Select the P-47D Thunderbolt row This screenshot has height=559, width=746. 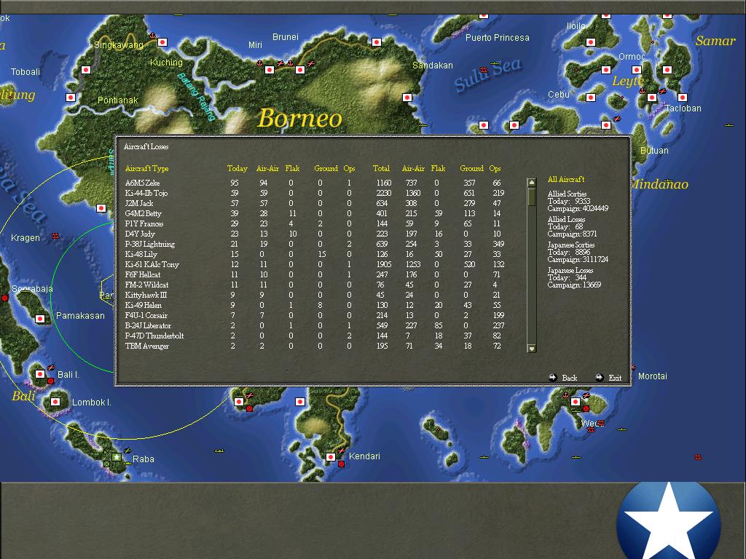click(x=315, y=336)
